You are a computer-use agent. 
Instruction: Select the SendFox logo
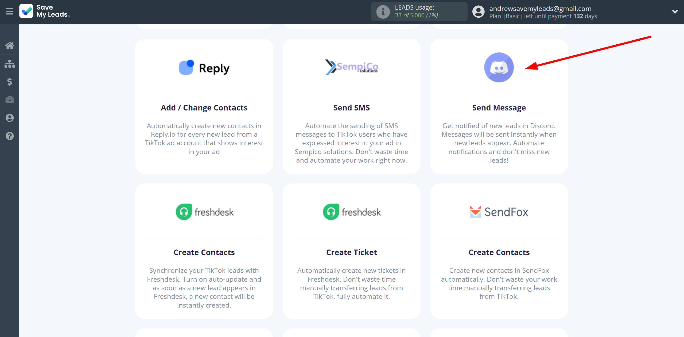[x=499, y=212]
